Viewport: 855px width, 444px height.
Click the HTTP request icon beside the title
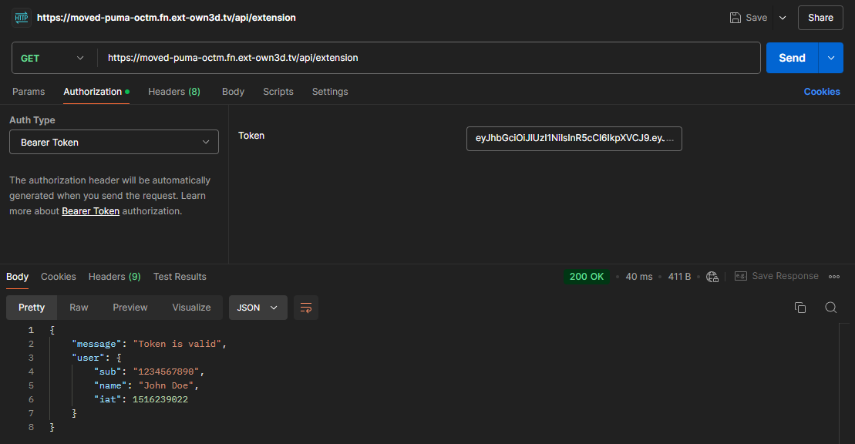click(x=22, y=17)
